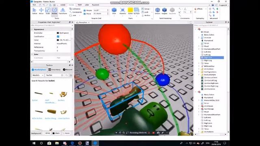This screenshot has width=260, height=146.
Task: Set toolbox background to None
Action: pyautogui.click(x=66, y=133)
